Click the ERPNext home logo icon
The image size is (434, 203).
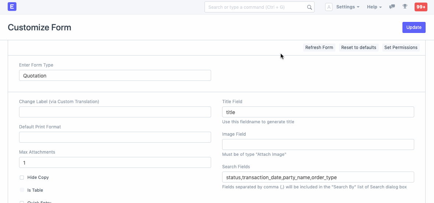click(x=12, y=7)
